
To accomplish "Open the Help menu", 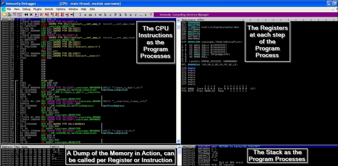I will pyautogui.click(x=83, y=9).
